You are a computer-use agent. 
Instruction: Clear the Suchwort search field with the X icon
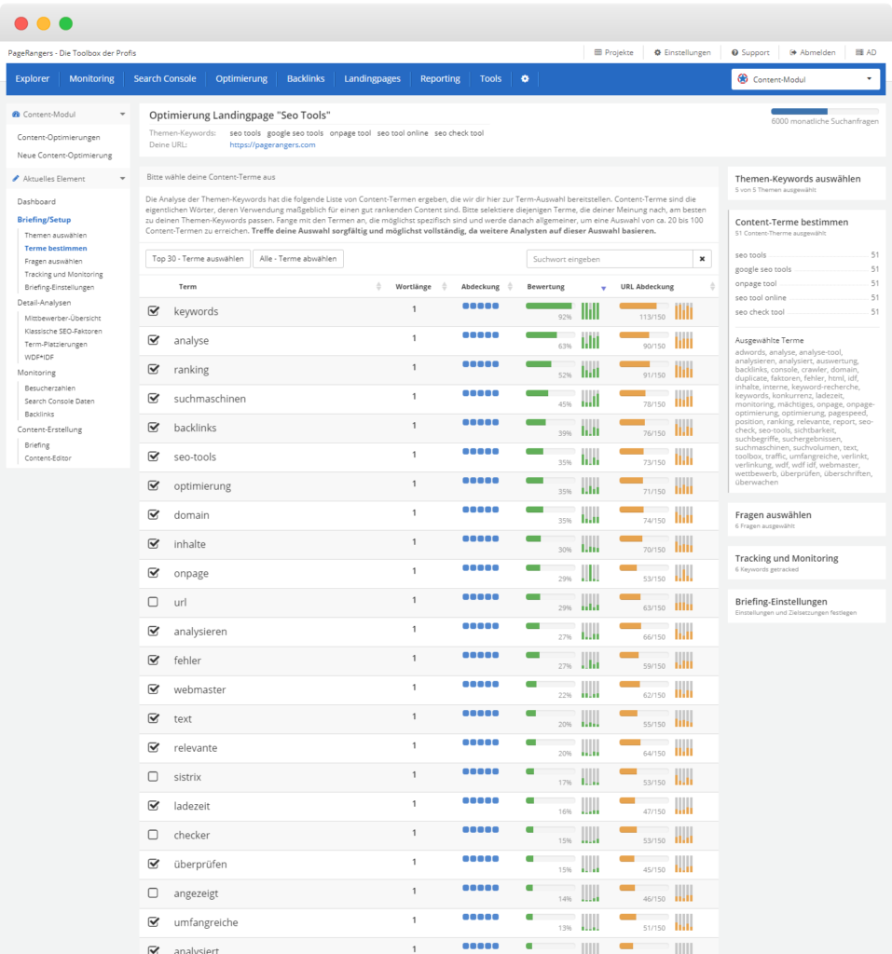(x=702, y=258)
